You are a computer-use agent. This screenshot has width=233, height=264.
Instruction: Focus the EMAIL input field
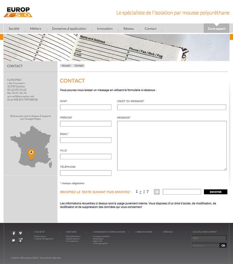click(86, 140)
